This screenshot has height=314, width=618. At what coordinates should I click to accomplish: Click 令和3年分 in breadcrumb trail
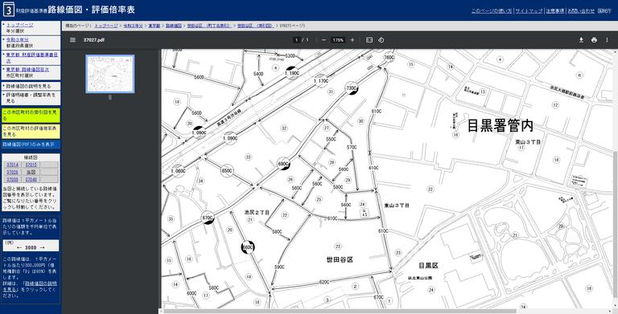[x=133, y=26]
